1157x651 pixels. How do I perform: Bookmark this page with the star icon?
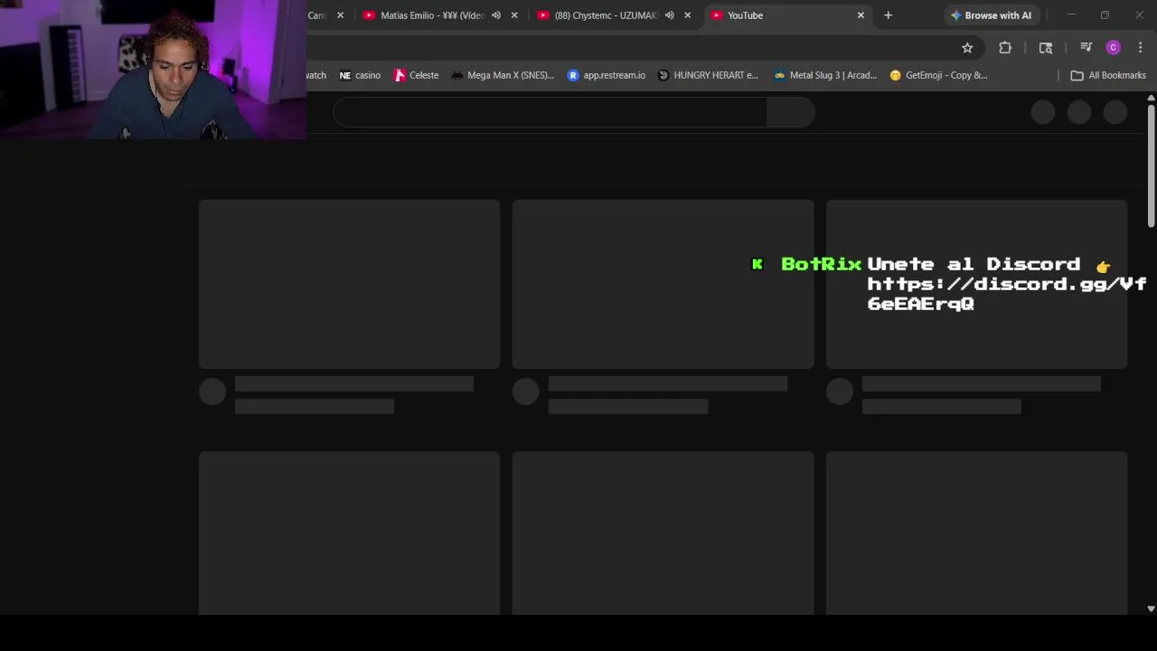coord(967,48)
